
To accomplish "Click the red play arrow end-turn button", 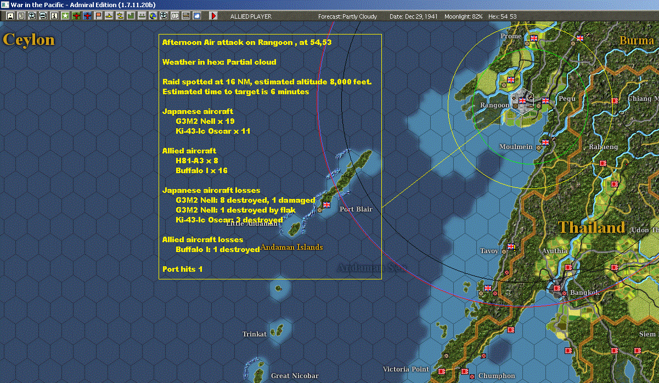I will click(213, 16).
